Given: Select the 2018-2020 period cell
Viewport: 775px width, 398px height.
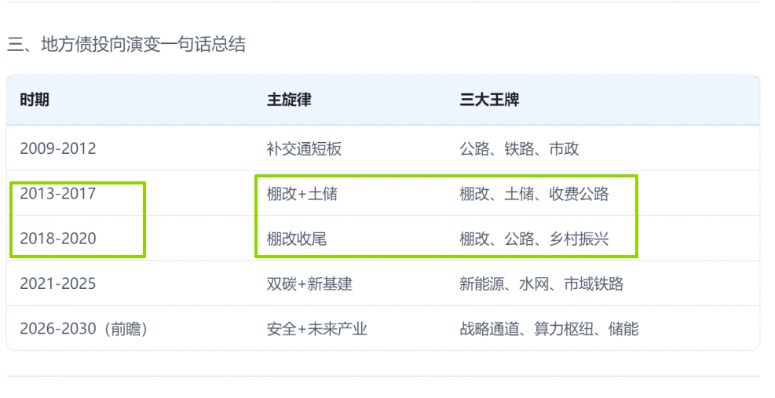Looking at the screenshot, I should [x=58, y=239].
